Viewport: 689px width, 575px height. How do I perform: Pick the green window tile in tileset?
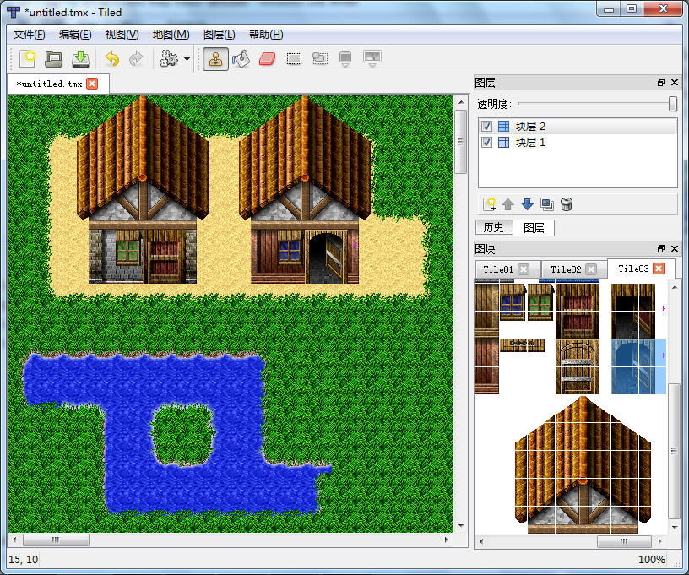click(x=540, y=303)
